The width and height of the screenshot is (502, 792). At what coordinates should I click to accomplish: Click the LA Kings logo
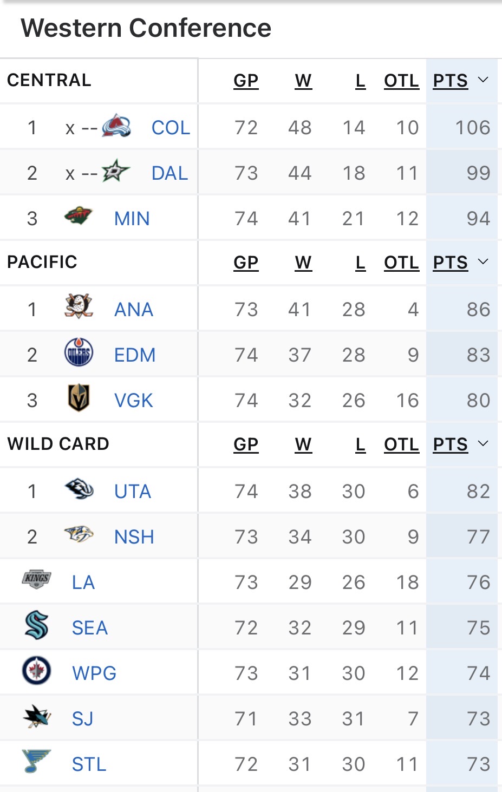[x=36, y=580]
